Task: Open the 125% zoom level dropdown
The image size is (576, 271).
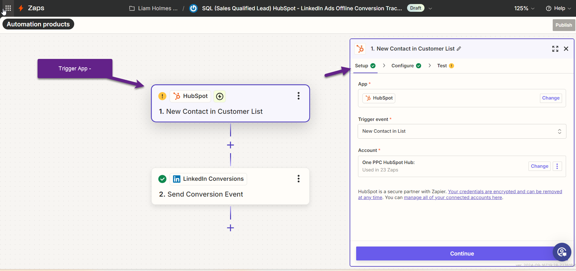Action: click(524, 8)
